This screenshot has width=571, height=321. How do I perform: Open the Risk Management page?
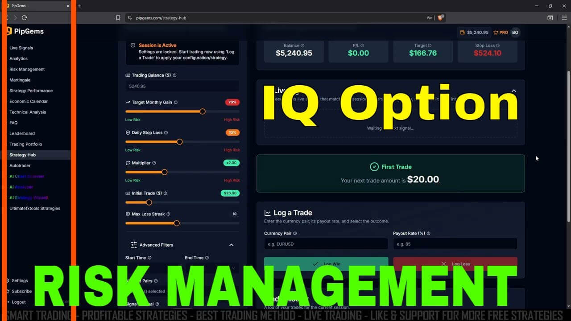click(27, 69)
